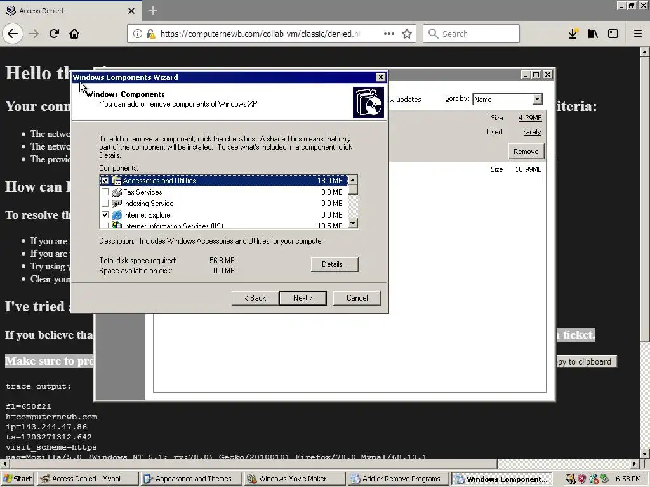
Task: Close the Access Denied tab
Action: pos(131,11)
